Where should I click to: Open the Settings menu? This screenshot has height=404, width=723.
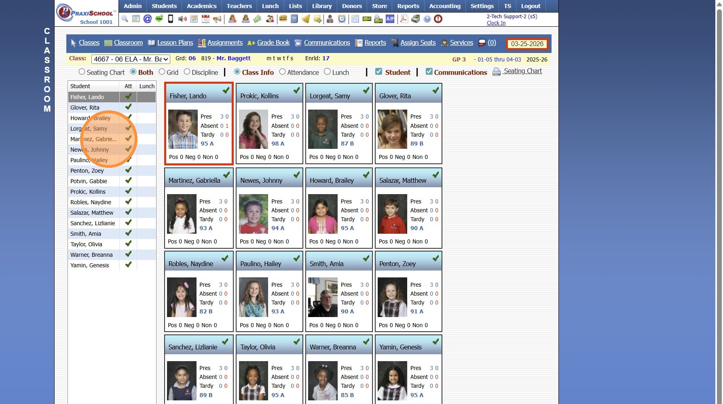pos(482,6)
